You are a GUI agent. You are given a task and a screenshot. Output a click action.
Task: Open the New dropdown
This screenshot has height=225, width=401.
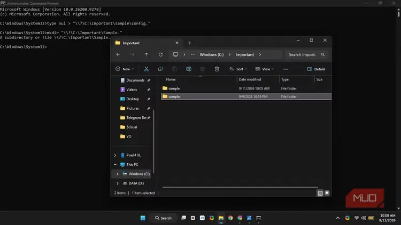click(125, 69)
